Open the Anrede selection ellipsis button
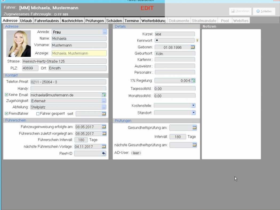The height and width of the screenshot is (210, 280). click(104, 32)
